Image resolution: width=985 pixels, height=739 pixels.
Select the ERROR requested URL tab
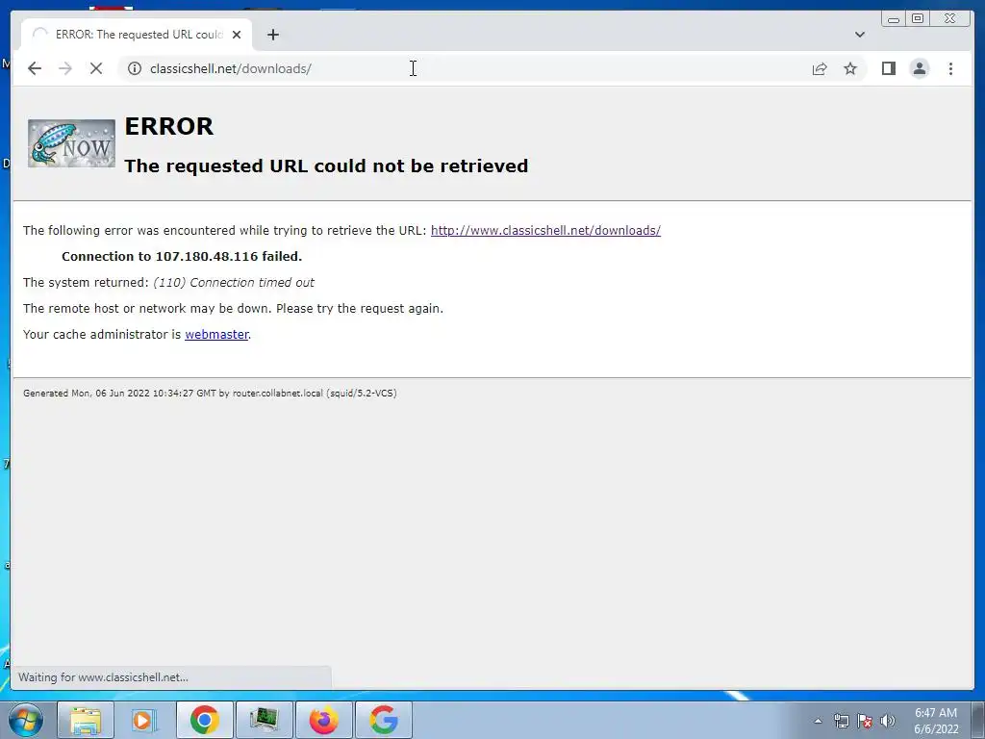pyautogui.click(x=137, y=35)
